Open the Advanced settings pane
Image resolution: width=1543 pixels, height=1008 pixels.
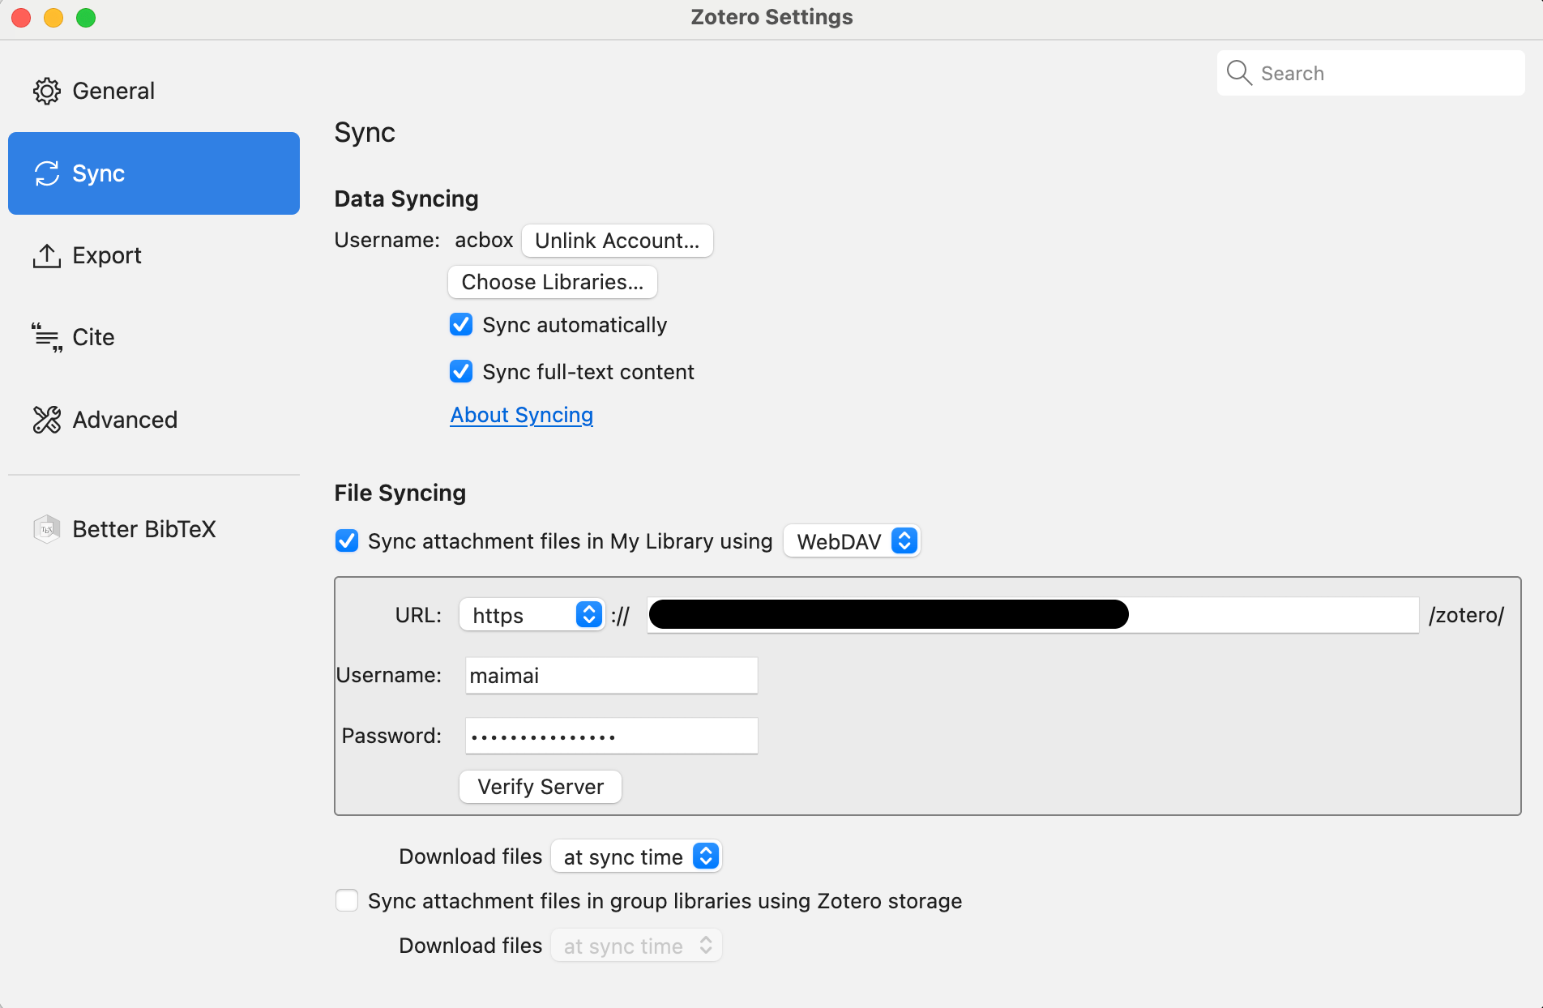(x=125, y=420)
